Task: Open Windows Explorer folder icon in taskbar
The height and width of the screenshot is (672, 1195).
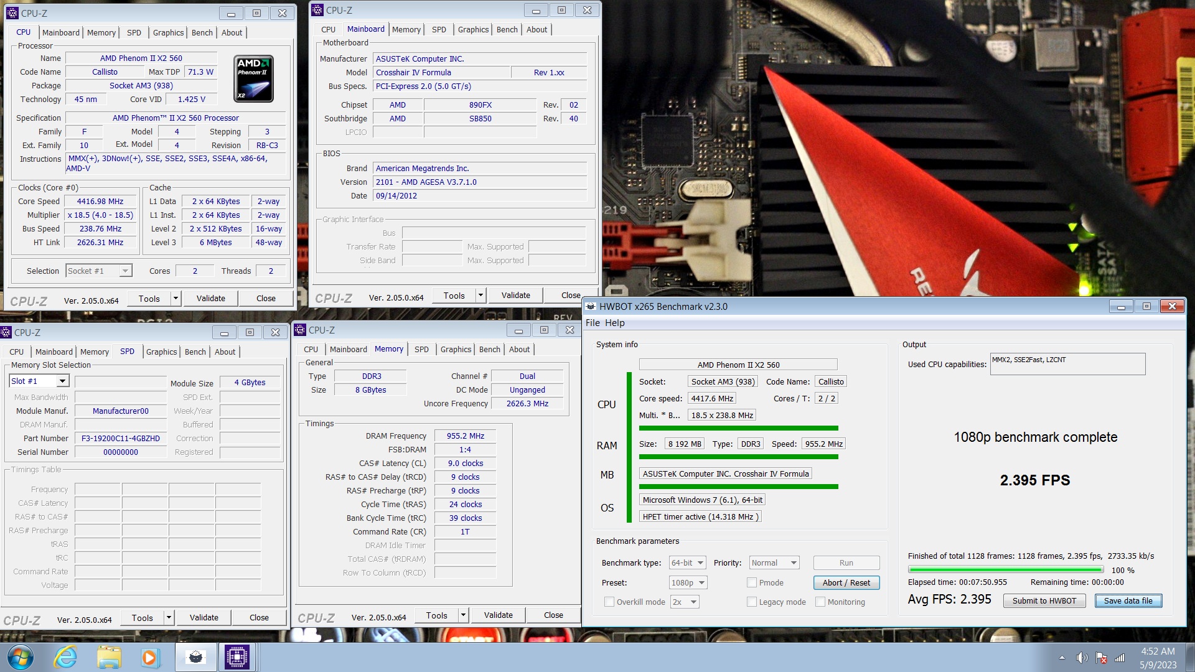Action: 109,657
